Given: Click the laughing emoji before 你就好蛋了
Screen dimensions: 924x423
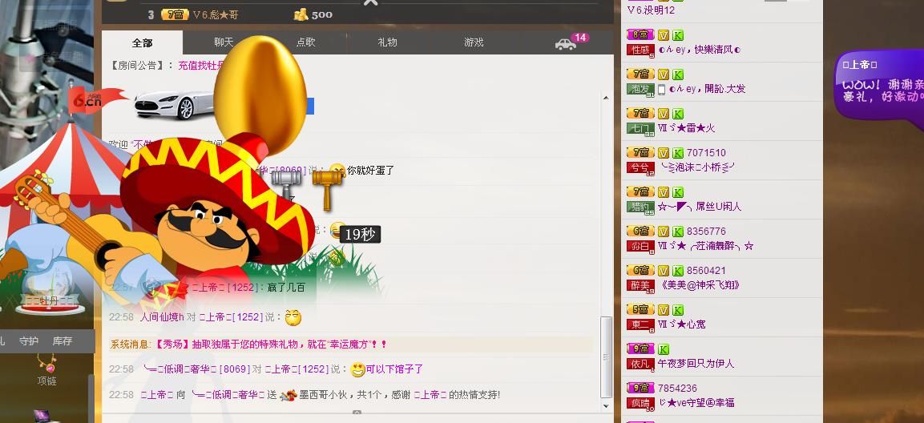Looking at the screenshot, I should [x=337, y=171].
